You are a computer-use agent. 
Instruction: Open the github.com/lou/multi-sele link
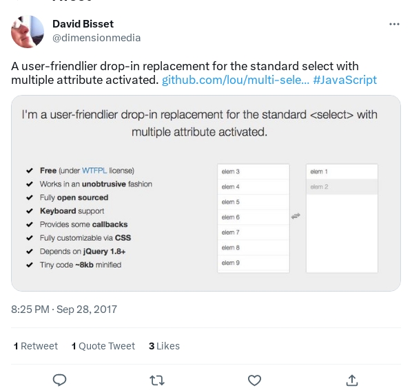(236, 80)
